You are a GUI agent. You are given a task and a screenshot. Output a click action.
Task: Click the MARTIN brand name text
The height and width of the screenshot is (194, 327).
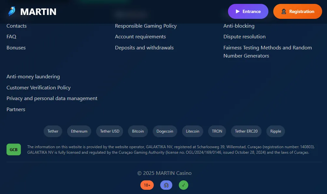tap(38, 12)
